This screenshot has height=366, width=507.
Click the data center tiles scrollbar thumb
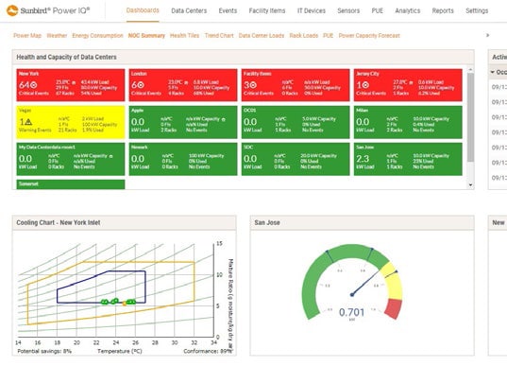(470, 117)
